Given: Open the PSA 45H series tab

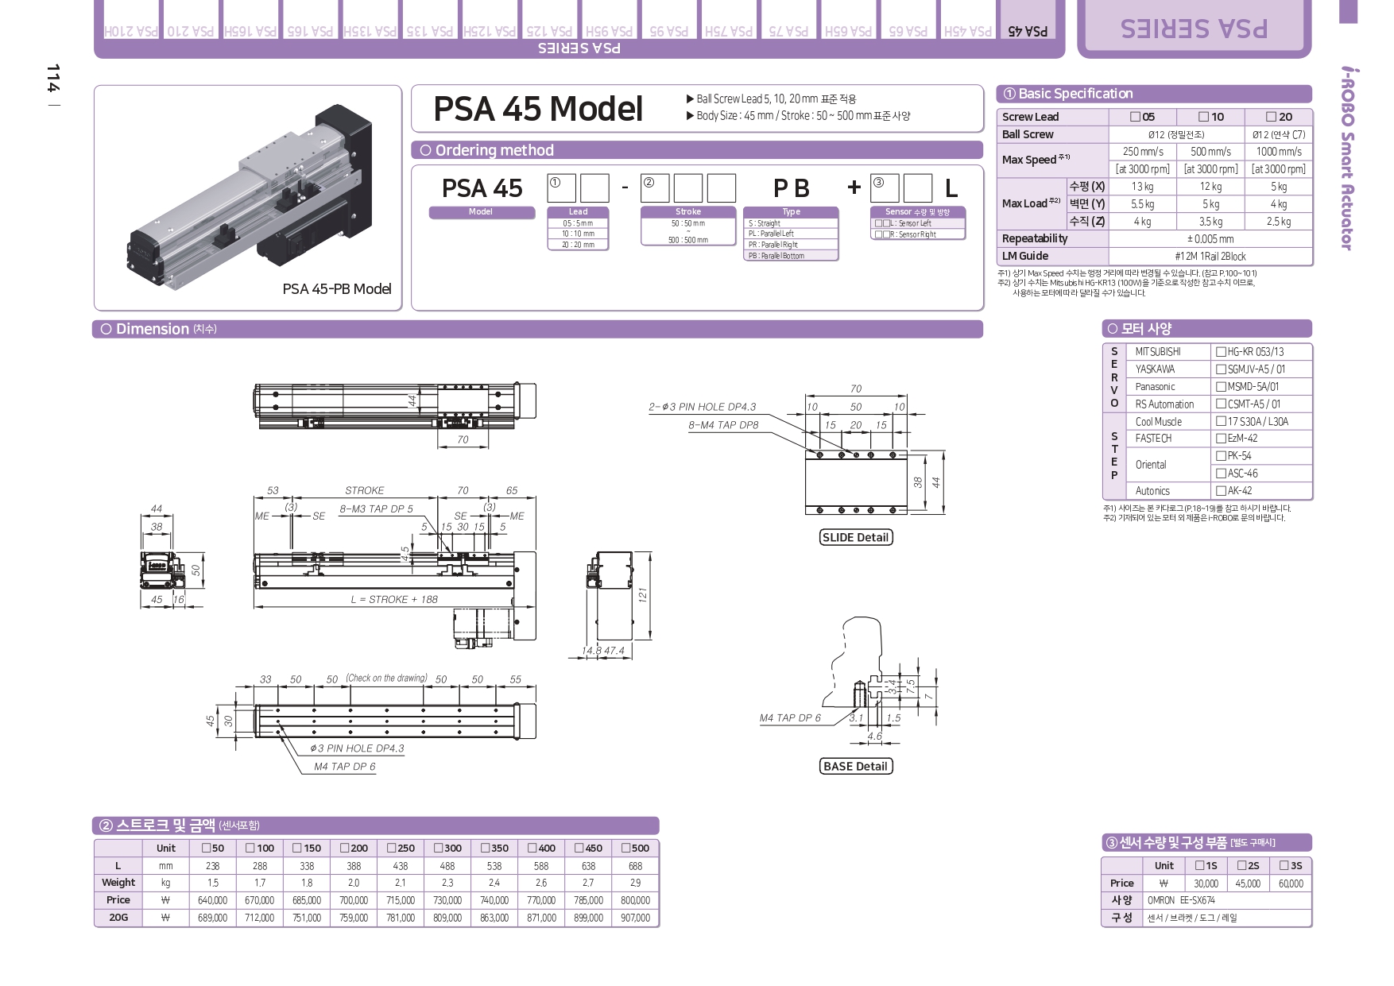Looking at the screenshot, I should [968, 21].
